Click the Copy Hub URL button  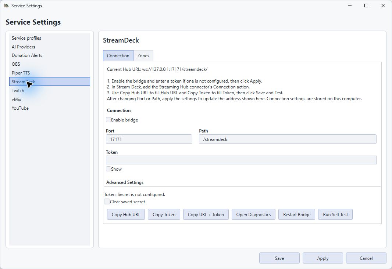click(x=126, y=215)
